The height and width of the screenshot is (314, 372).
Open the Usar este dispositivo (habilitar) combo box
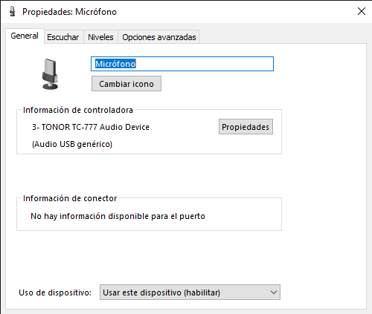coord(190,292)
